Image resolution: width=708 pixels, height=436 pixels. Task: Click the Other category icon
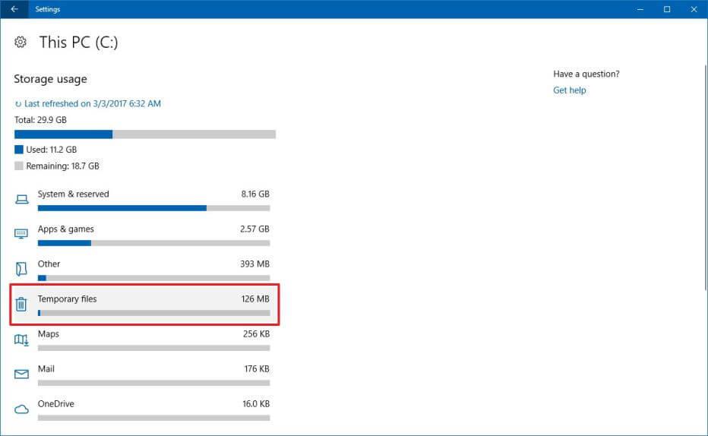pyautogui.click(x=21, y=269)
